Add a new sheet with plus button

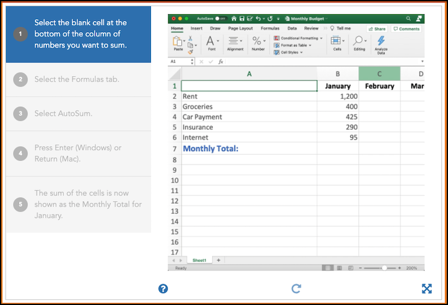218,260
